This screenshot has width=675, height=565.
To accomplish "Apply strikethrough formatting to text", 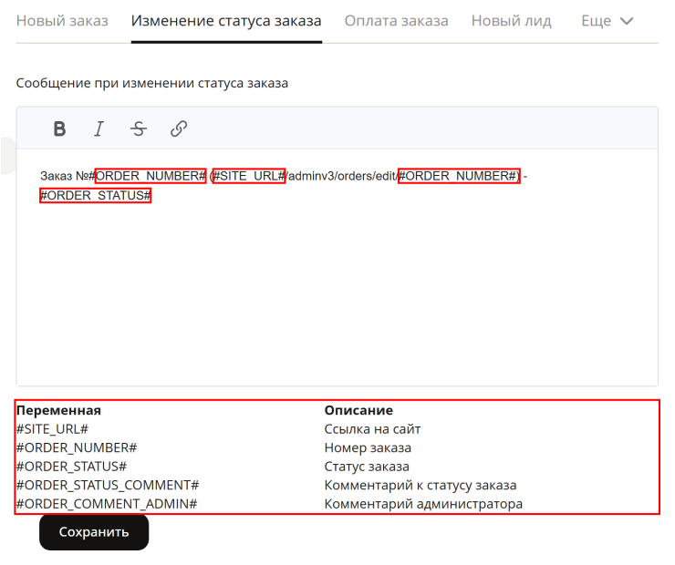I will tap(139, 128).
